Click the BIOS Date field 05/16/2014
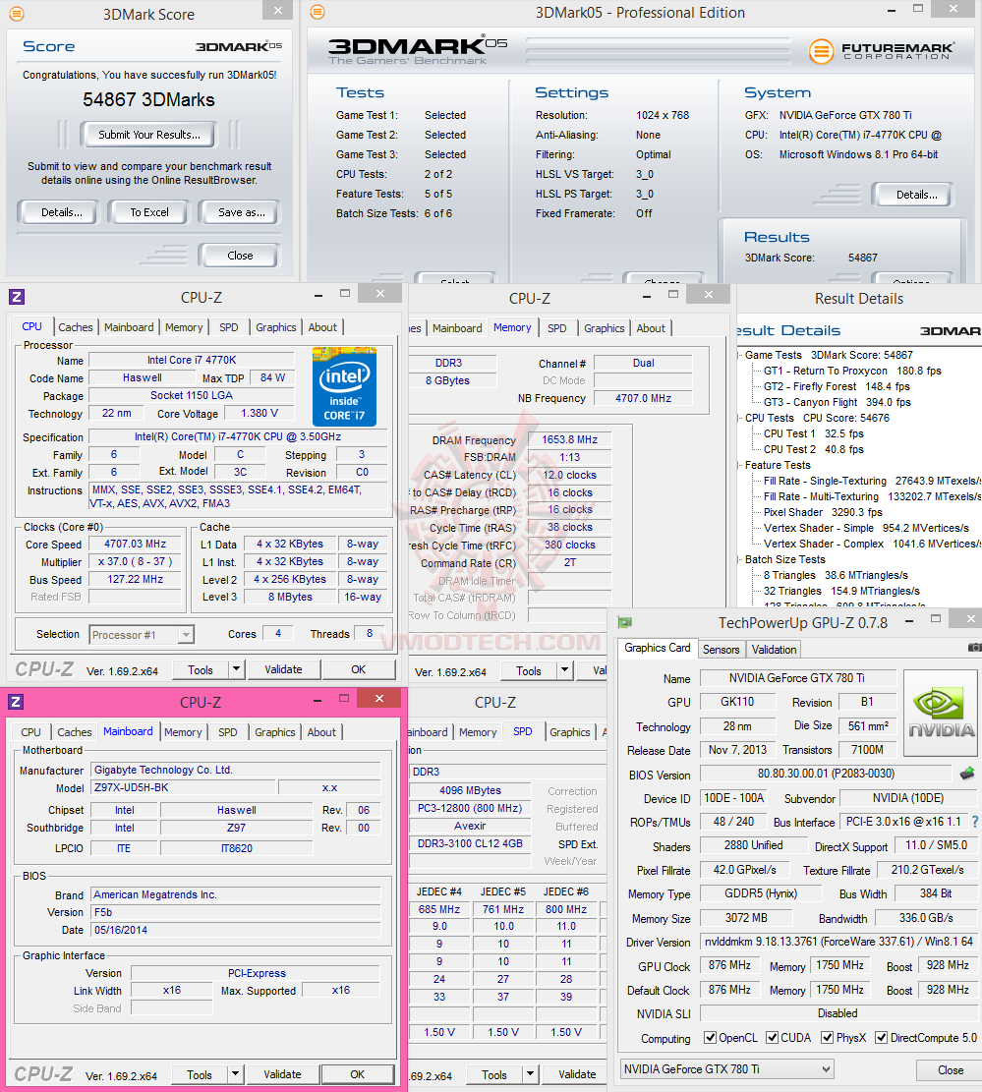This screenshot has height=1092, width=982. pyautogui.click(x=235, y=930)
